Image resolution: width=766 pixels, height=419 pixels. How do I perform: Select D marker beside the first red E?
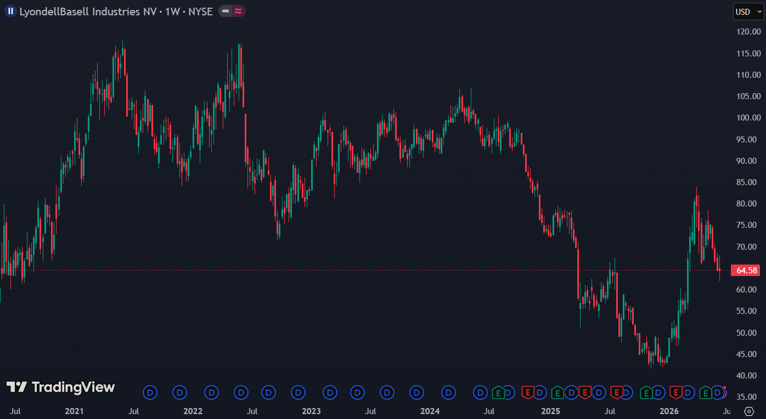pyautogui.click(x=539, y=392)
